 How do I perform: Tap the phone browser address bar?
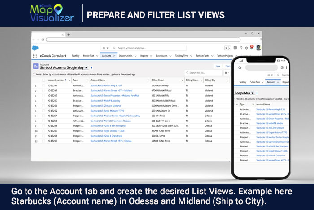pyautogui.click(x=262, y=67)
